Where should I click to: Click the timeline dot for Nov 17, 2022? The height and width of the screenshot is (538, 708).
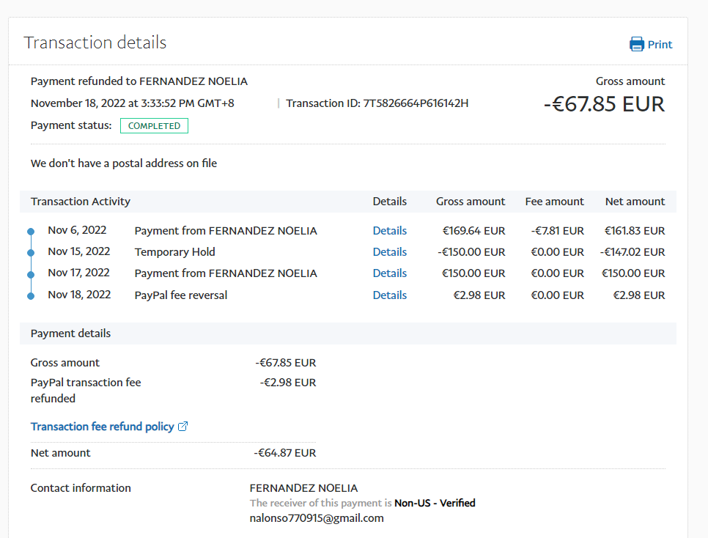pyautogui.click(x=30, y=274)
